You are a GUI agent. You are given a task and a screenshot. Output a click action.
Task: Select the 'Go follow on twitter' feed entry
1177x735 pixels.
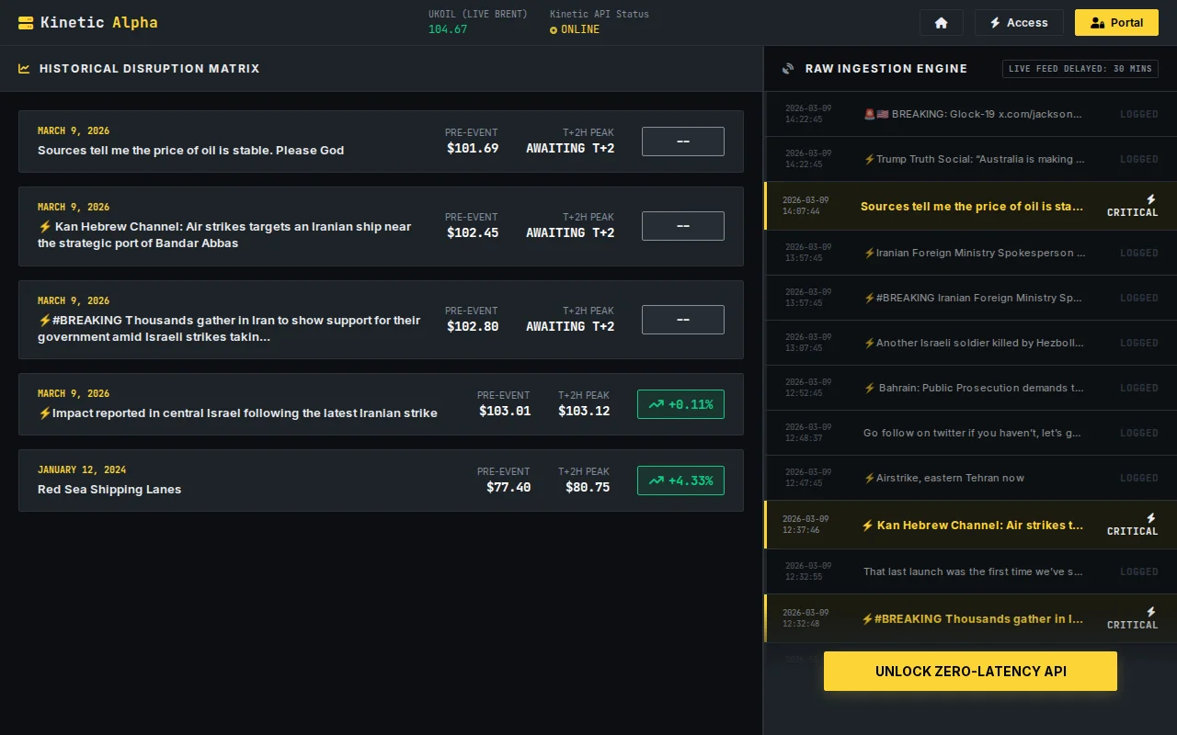(970, 433)
